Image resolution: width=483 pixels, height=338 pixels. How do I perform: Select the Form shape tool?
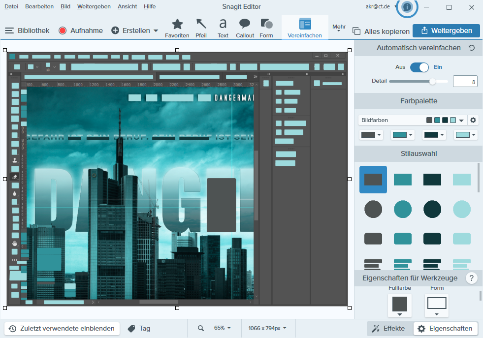pyautogui.click(x=266, y=27)
